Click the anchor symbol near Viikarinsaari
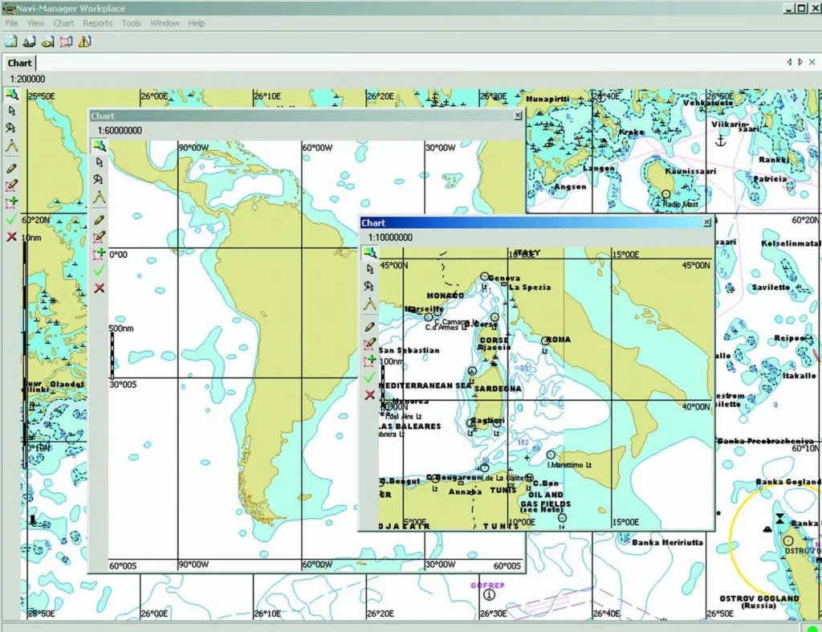 pos(721,141)
